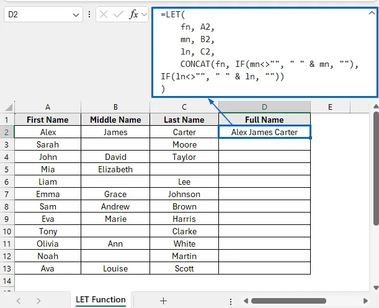Select the cell with Elizabeth
This screenshot has height=308, width=379.
(115, 169)
